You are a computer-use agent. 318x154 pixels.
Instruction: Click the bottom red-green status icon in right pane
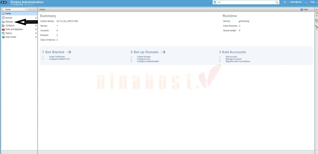[316, 27]
